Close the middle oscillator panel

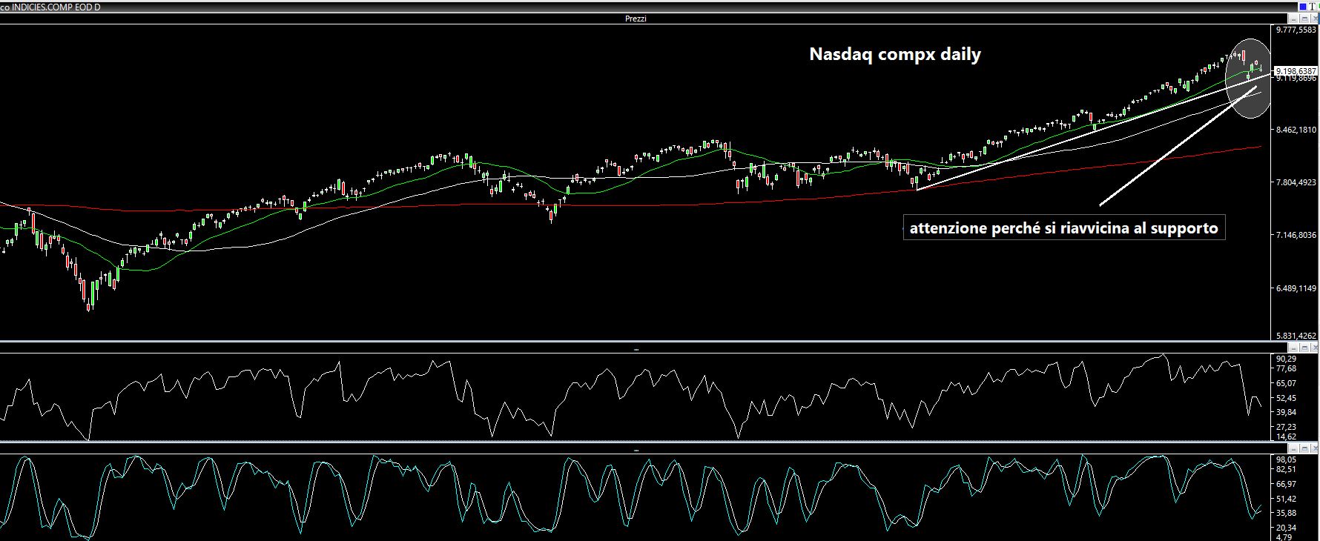click(1314, 348)
